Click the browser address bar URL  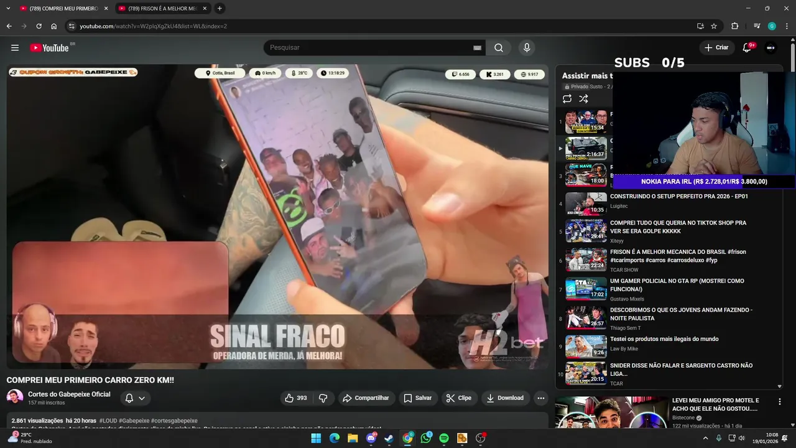tap(153, 26)
